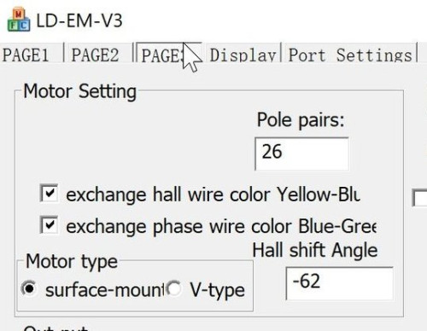Image resolution: width=427 pixels, height=331 pixels.
Task: Click the 'exchange phase wire color Blue-Gree' label text
Action: 221,227
